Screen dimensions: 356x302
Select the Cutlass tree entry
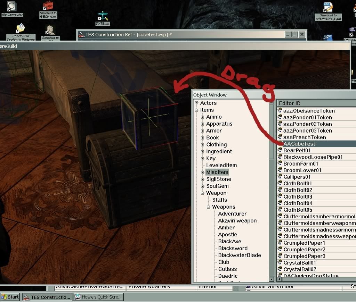(227, 269)
